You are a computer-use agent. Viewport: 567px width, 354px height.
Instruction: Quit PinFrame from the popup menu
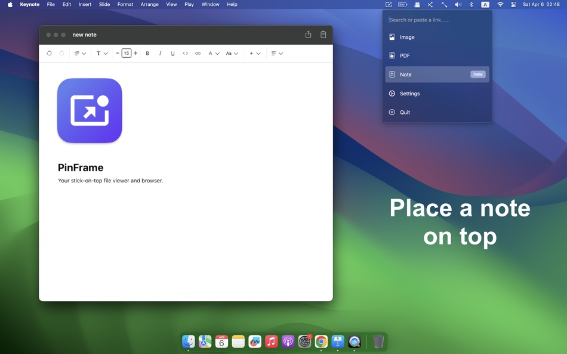click(437, 112)
